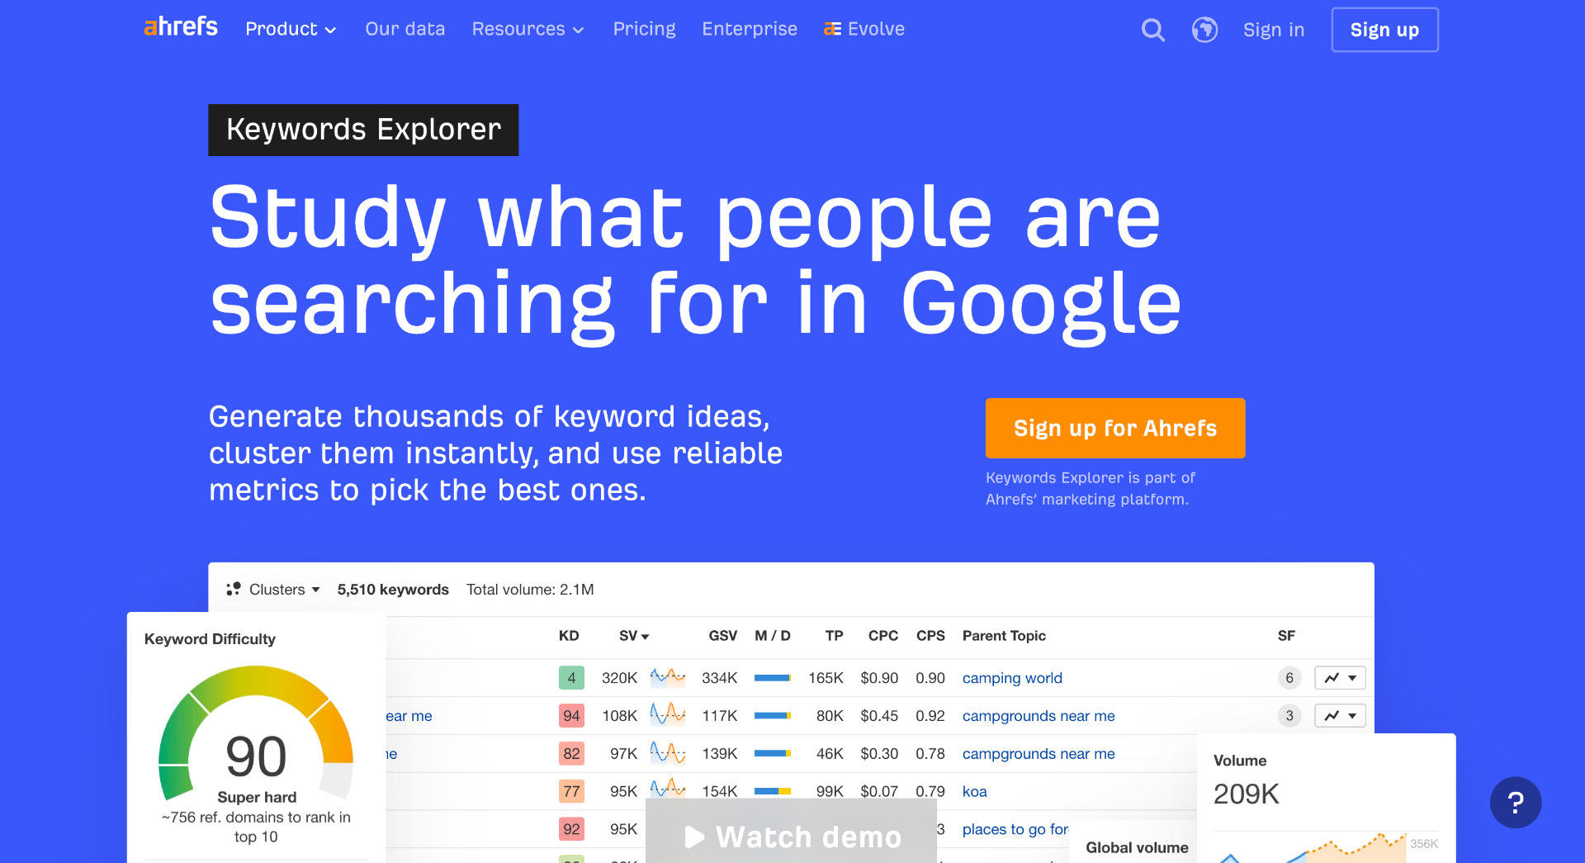Click the red KD badge 94
1585x863 pixels.
pos(571,716)
